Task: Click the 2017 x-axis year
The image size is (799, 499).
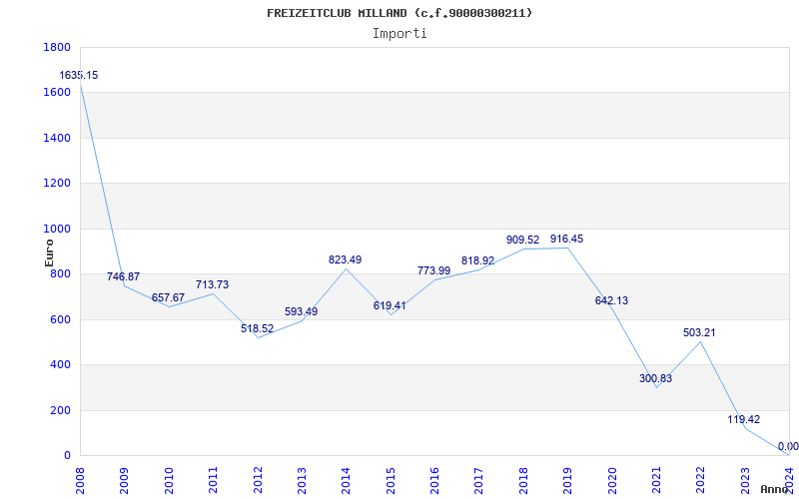Action: pyautogui.click(x=479, y=481)
